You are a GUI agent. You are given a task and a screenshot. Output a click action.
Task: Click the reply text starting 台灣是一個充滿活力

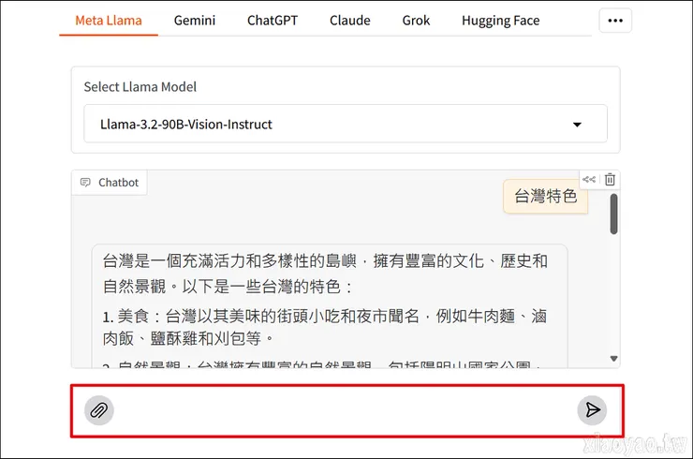tap(325, 274)
